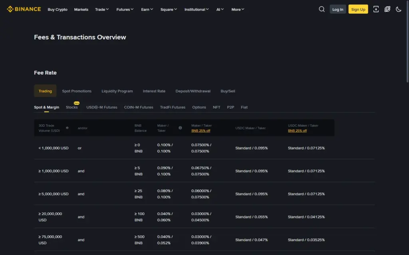The width and height of the screenshot is (409, 255).
Task: Select the Stocks sub-tab
Action: click(x=72, y=107)
